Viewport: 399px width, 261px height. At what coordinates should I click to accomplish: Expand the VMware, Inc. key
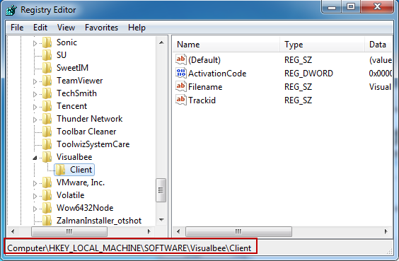35,183
